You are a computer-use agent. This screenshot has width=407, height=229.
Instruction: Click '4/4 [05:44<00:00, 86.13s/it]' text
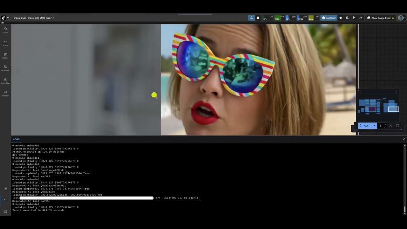(178, 198)
